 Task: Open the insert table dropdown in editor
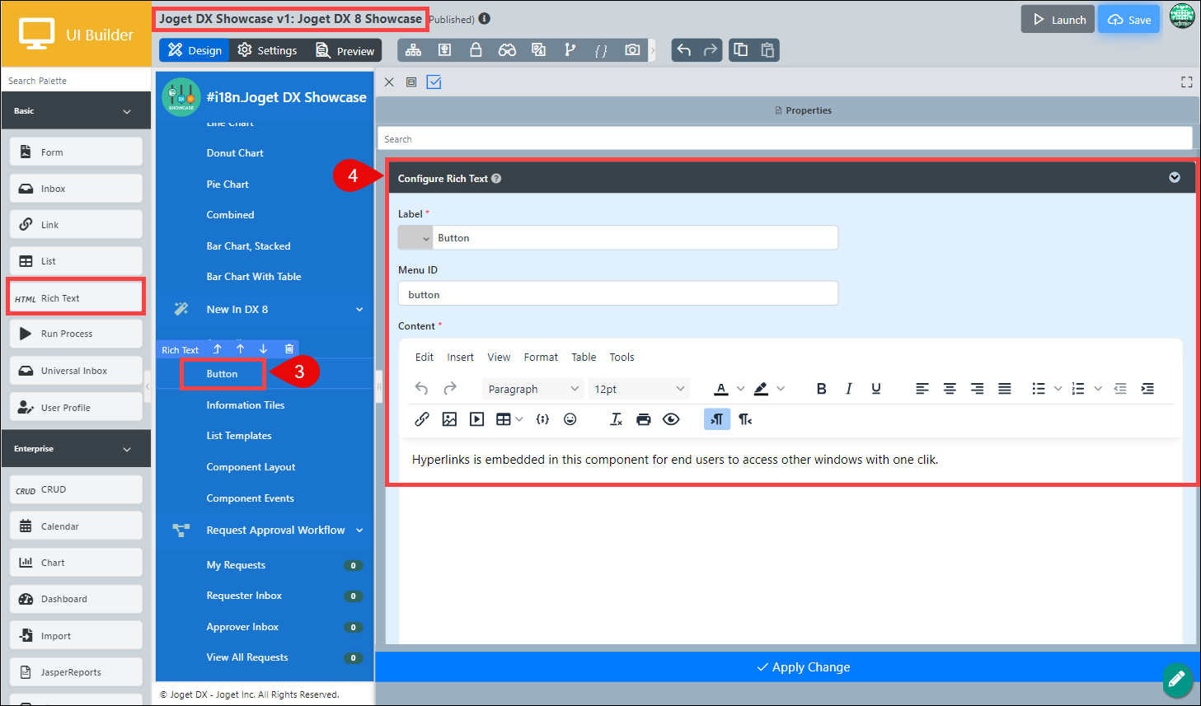(x=509, y=419)
